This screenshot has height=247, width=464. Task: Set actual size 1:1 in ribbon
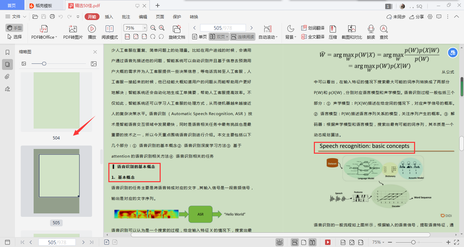[x=127, y=37]
